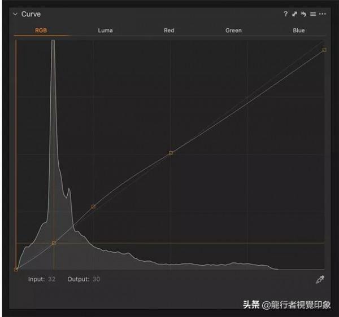
Task: Click the lower-midtone curve control point
Action: click(93, 206)
